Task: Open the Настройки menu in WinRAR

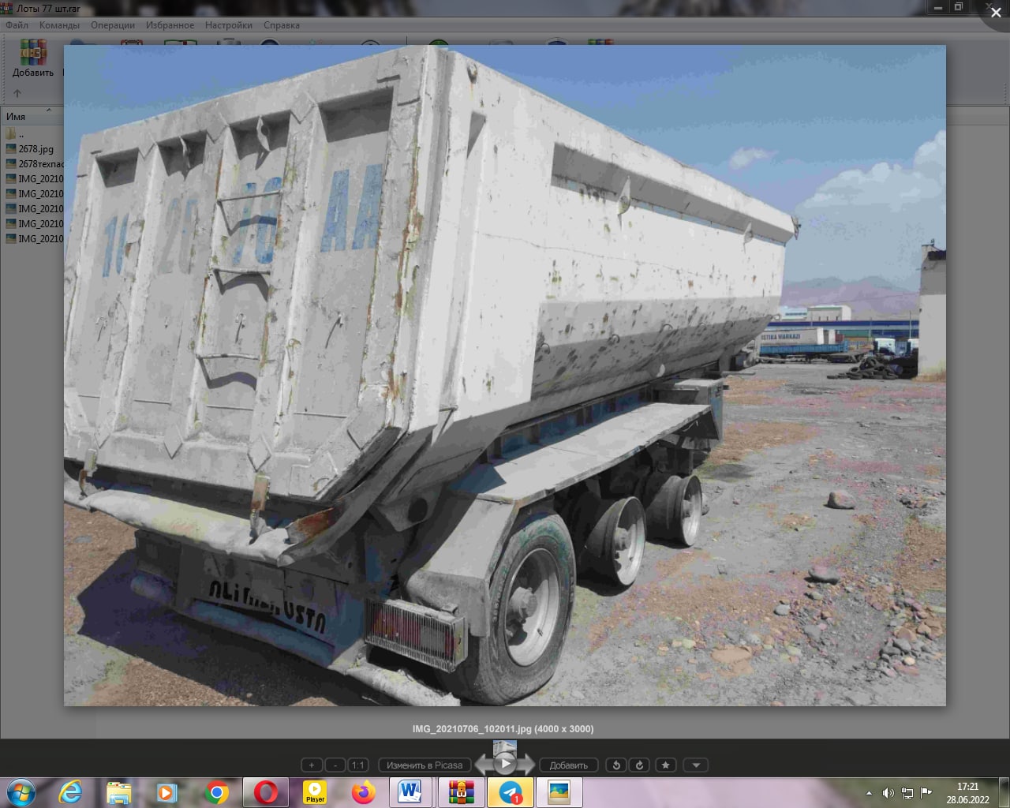Action: 229,25
